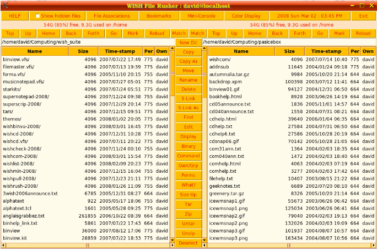Screen dimensions: 377x249
Task: Select musicnotepad.vfs/ folder
Action: [85, 82]
